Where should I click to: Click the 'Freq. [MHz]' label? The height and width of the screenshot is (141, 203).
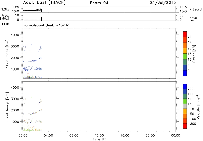5,17
